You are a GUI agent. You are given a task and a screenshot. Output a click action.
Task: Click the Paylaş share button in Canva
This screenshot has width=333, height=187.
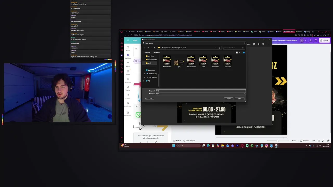point(324,40)
